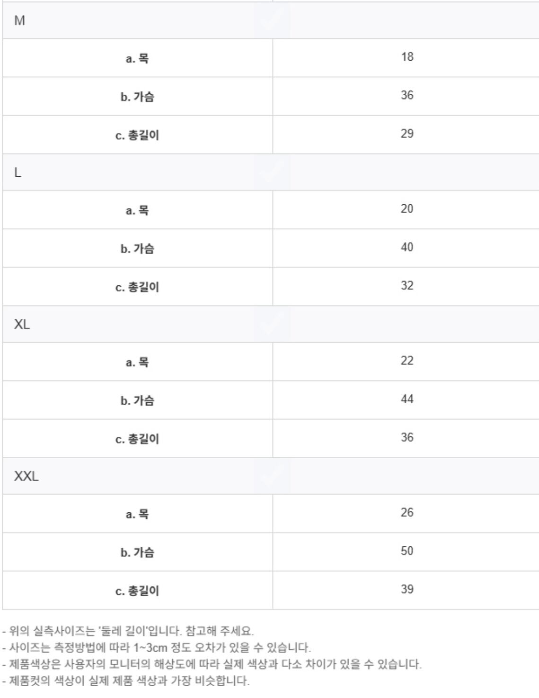539x698 pixels.
Task: Click the total length value 29
Action: [407, 134]
